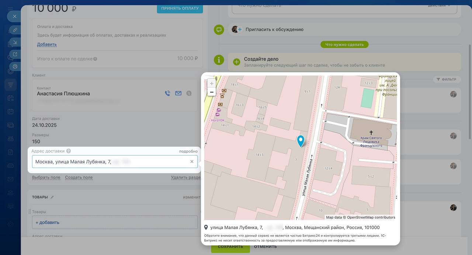Focus the delivery address input field
Viewport: 472px width, 255px height.
click(x=111, y=162)
